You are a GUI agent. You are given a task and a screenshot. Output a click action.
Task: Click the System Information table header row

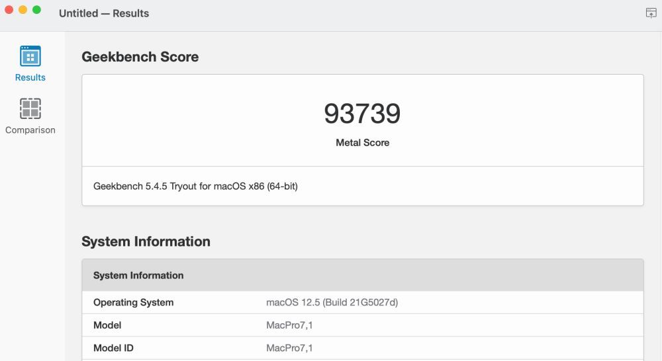(363, 276)
